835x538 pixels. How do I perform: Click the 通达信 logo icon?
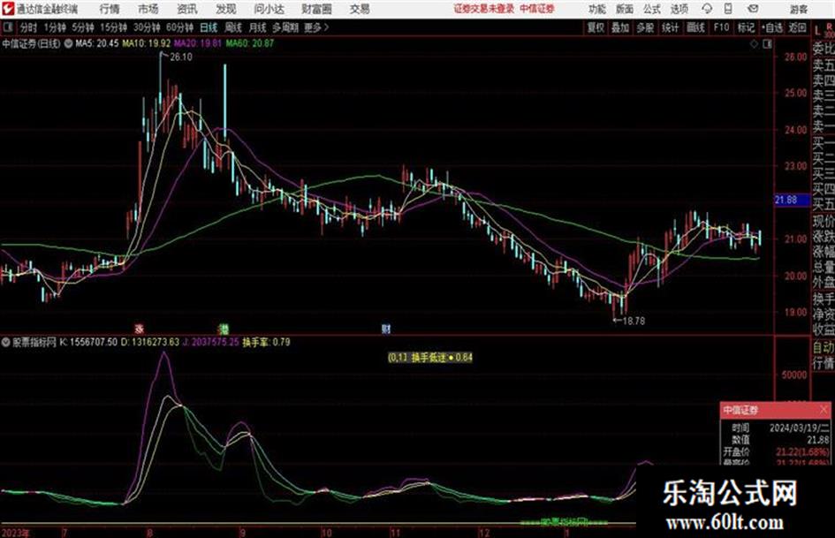coord(8,9)
